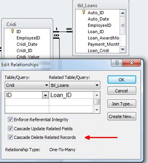The height and width of the screenshot is (163, 148).
Task: Click the help question mark button in dialog
Action: pos(117,63)
